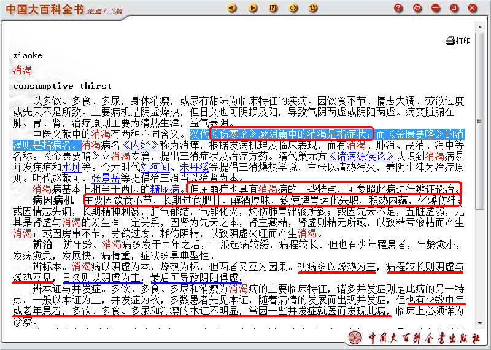Viewport: 491px width, 350px height.
Task: Follow the 刘河间 hyperlink
Action: (155, 167)
